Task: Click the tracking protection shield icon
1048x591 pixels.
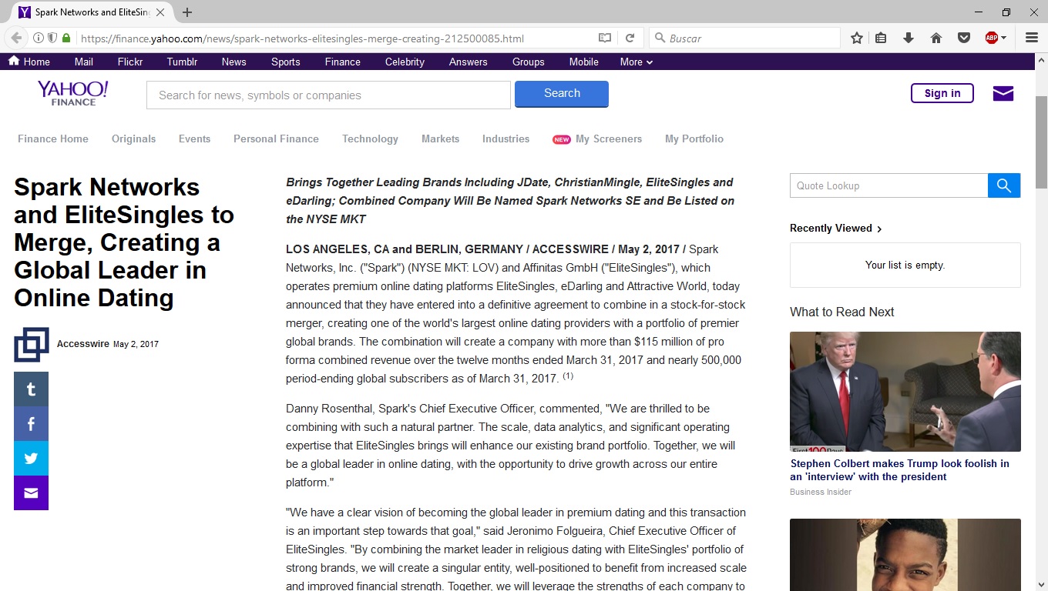Action: click(x=52, y=38)
